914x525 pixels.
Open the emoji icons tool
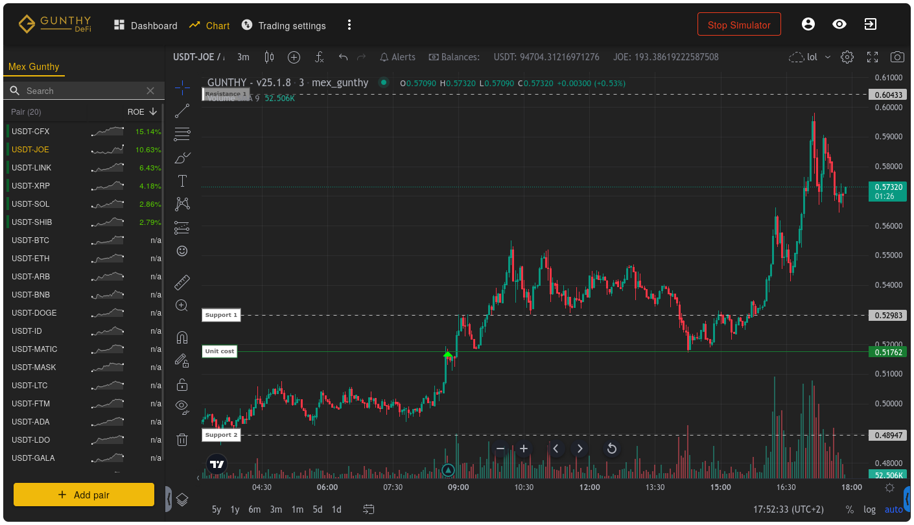tap(182, 251)
